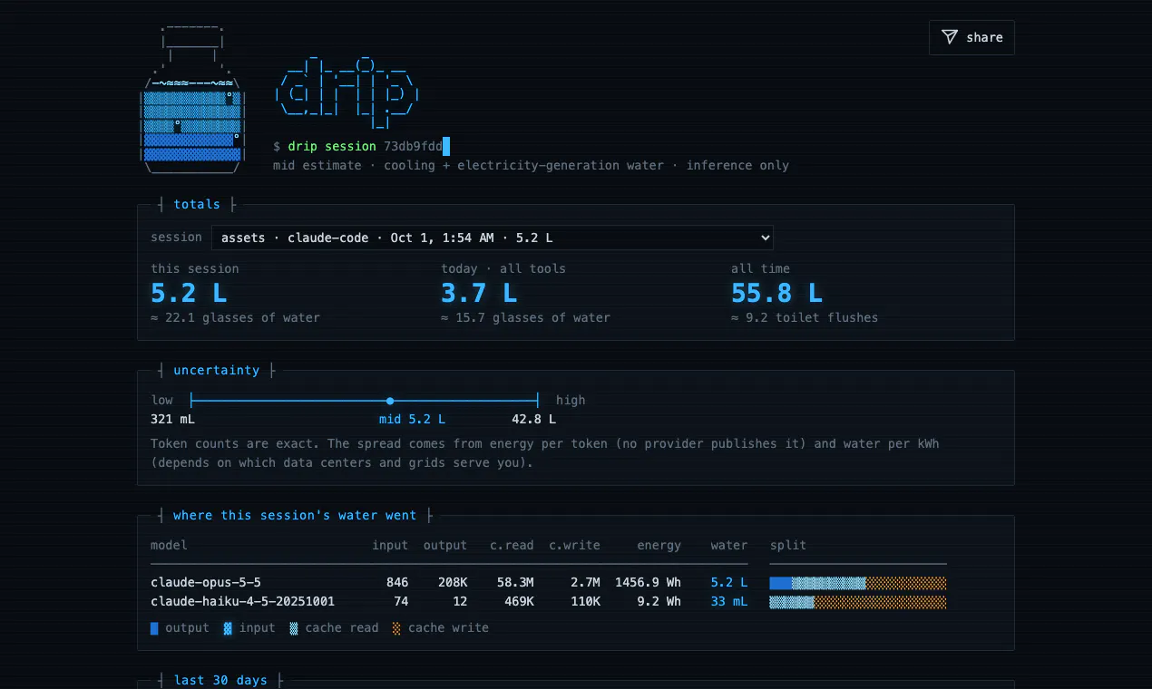Click the 'this session' label
The height and width of the screenshot is (689, 1152).
tap(195, 269)
